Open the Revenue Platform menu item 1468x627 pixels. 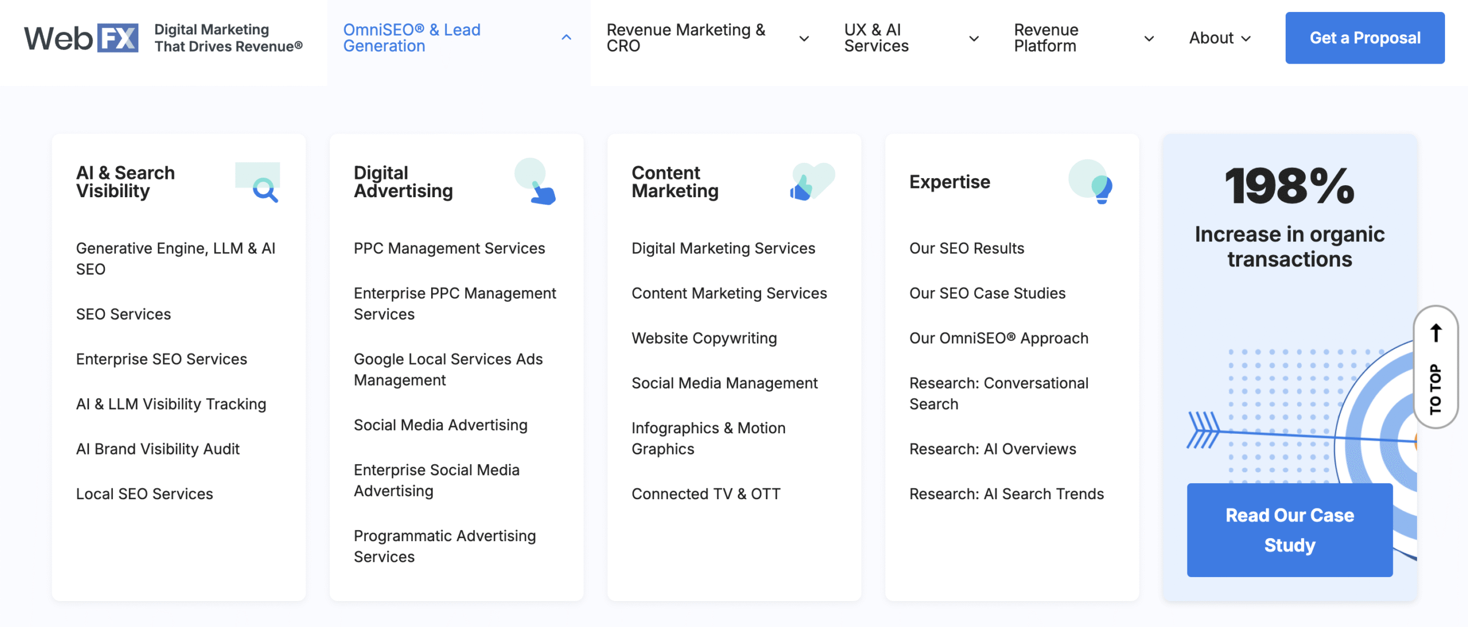1046,38
